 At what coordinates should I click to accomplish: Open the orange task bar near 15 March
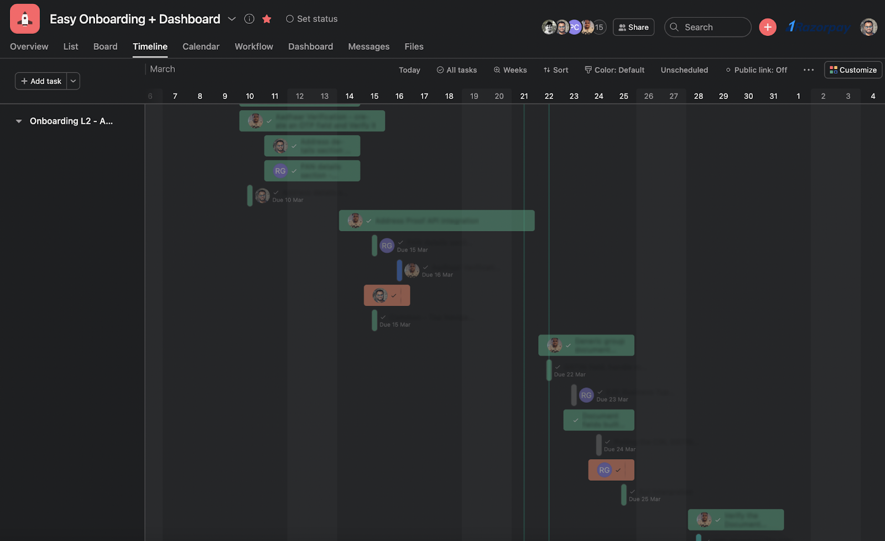pos(387,295)
